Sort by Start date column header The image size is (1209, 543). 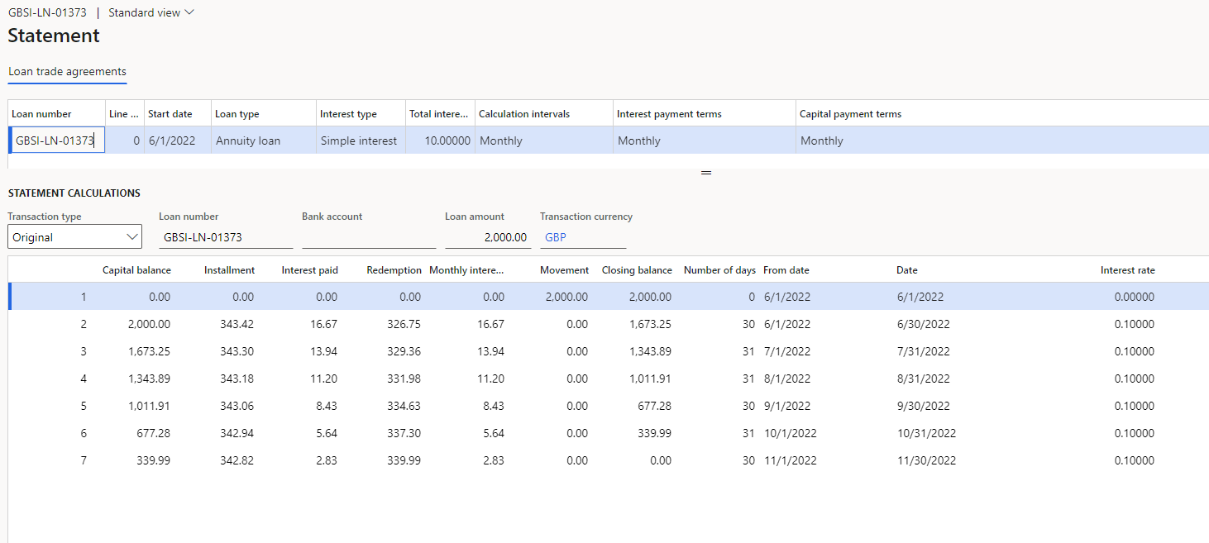170,114
